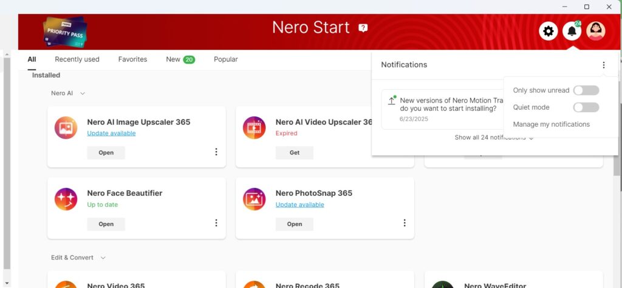Click the Priority Pass card image
622x288 pixels.
(64, 32)
